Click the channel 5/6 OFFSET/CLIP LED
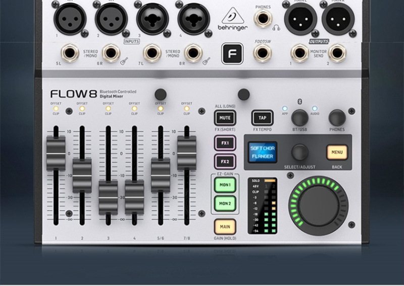Screen dimensions: 404x286 click(x=161, y=108)
